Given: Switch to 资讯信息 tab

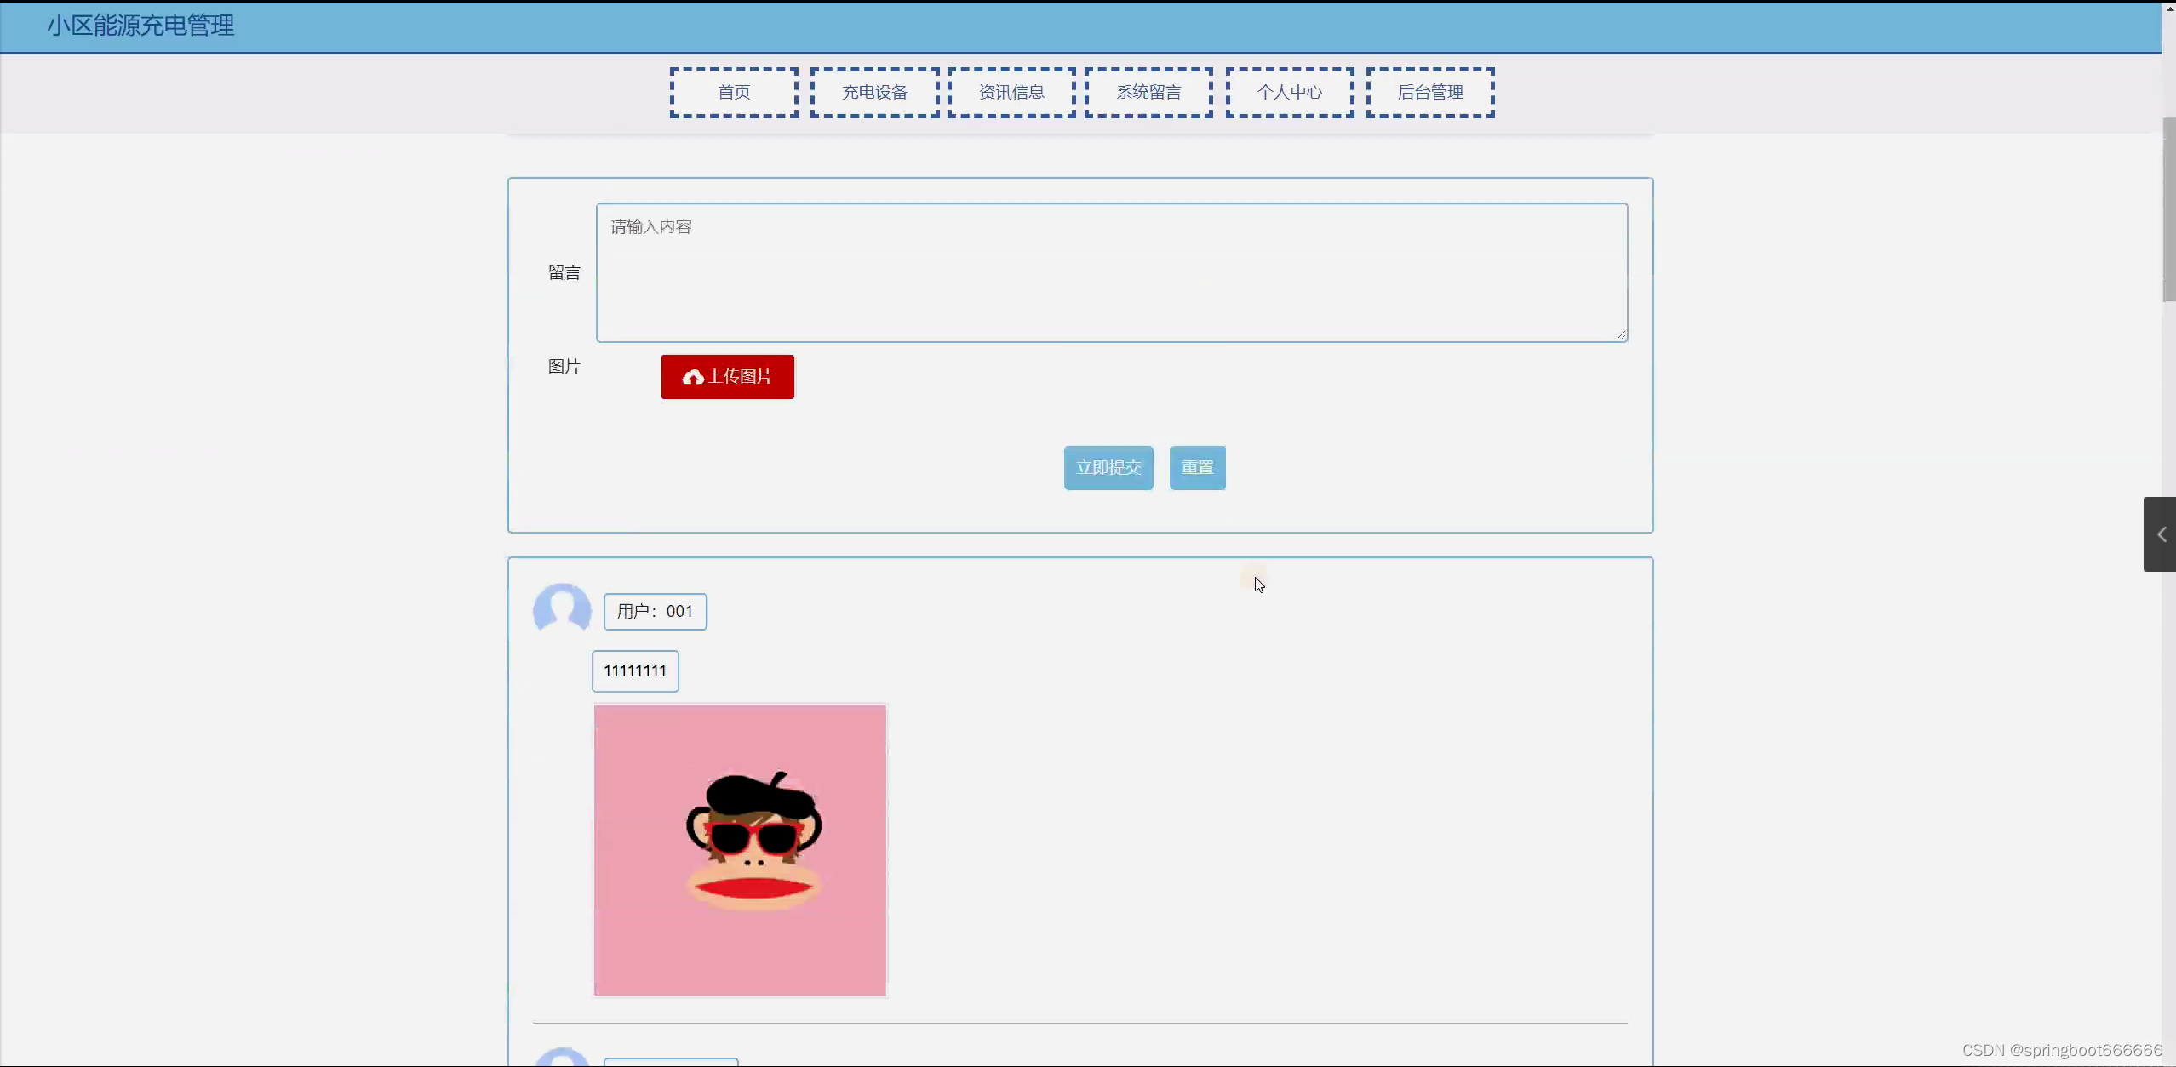Looking at the screenshot, I should click(x=1011, y=93).
